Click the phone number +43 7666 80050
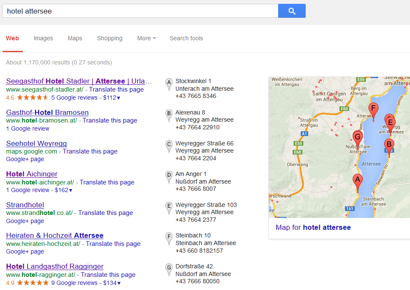The width and height of the screenshot is (410, 290). point(198,282)
